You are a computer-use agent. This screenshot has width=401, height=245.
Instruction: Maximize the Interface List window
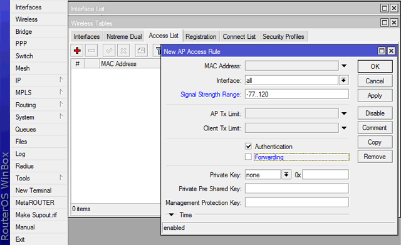click(384, 8)
